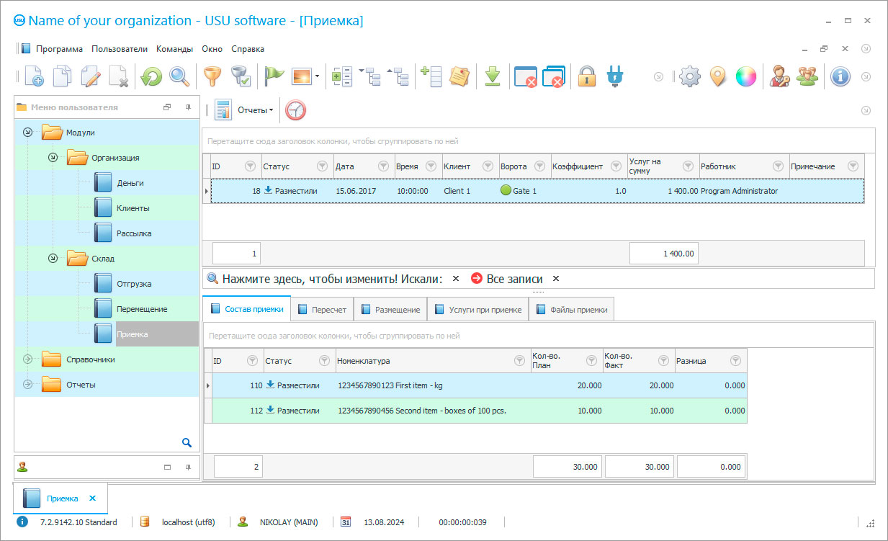Click the green flag toolbar icon
Image resolution: width=888 pixels, height=541 pixels.
274,76
